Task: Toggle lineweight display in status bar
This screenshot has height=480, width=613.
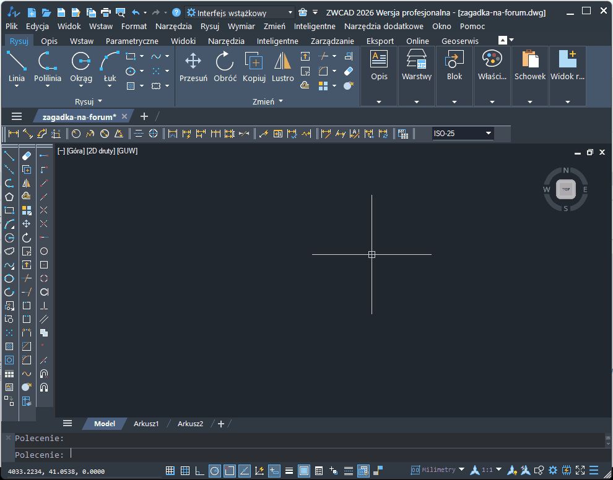Action: coord(289,471)
